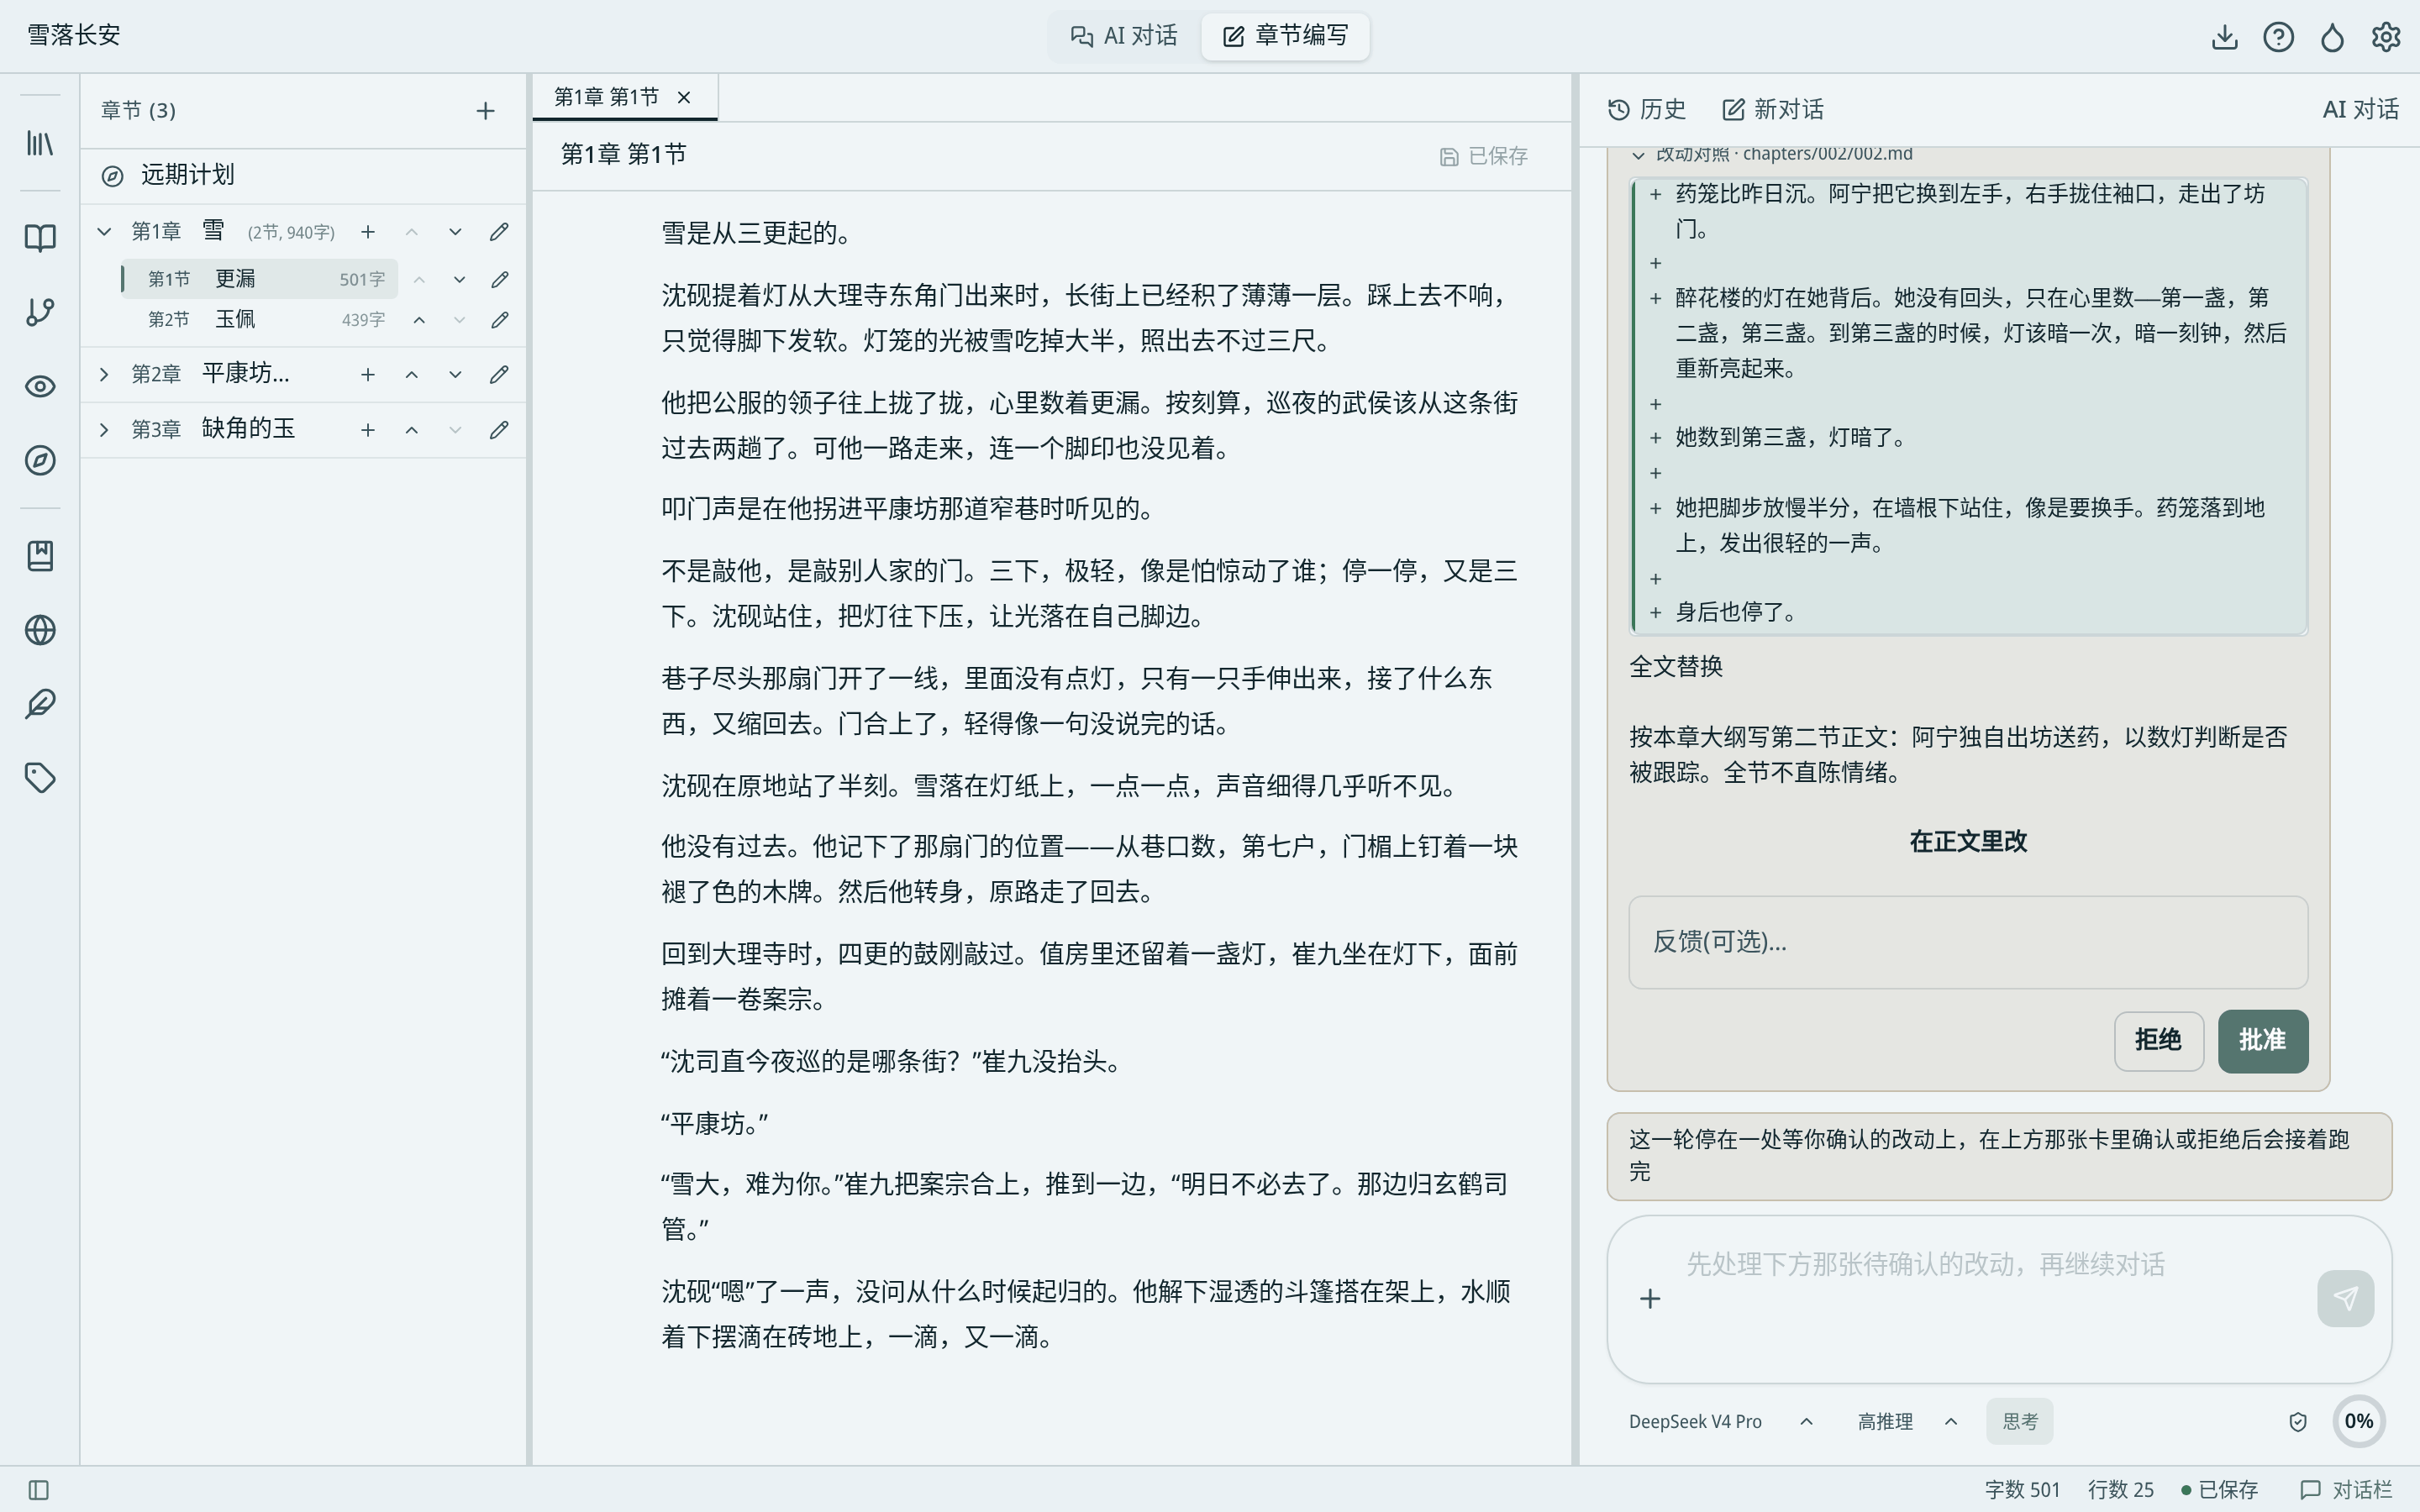Start a 新对话 new conversation

(x=1773, y=110)
